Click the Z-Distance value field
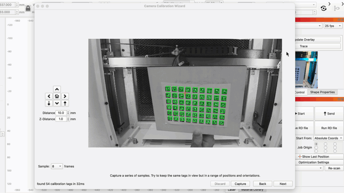The width and height of the screenshot is (344, 193). [x=61, y=119]
